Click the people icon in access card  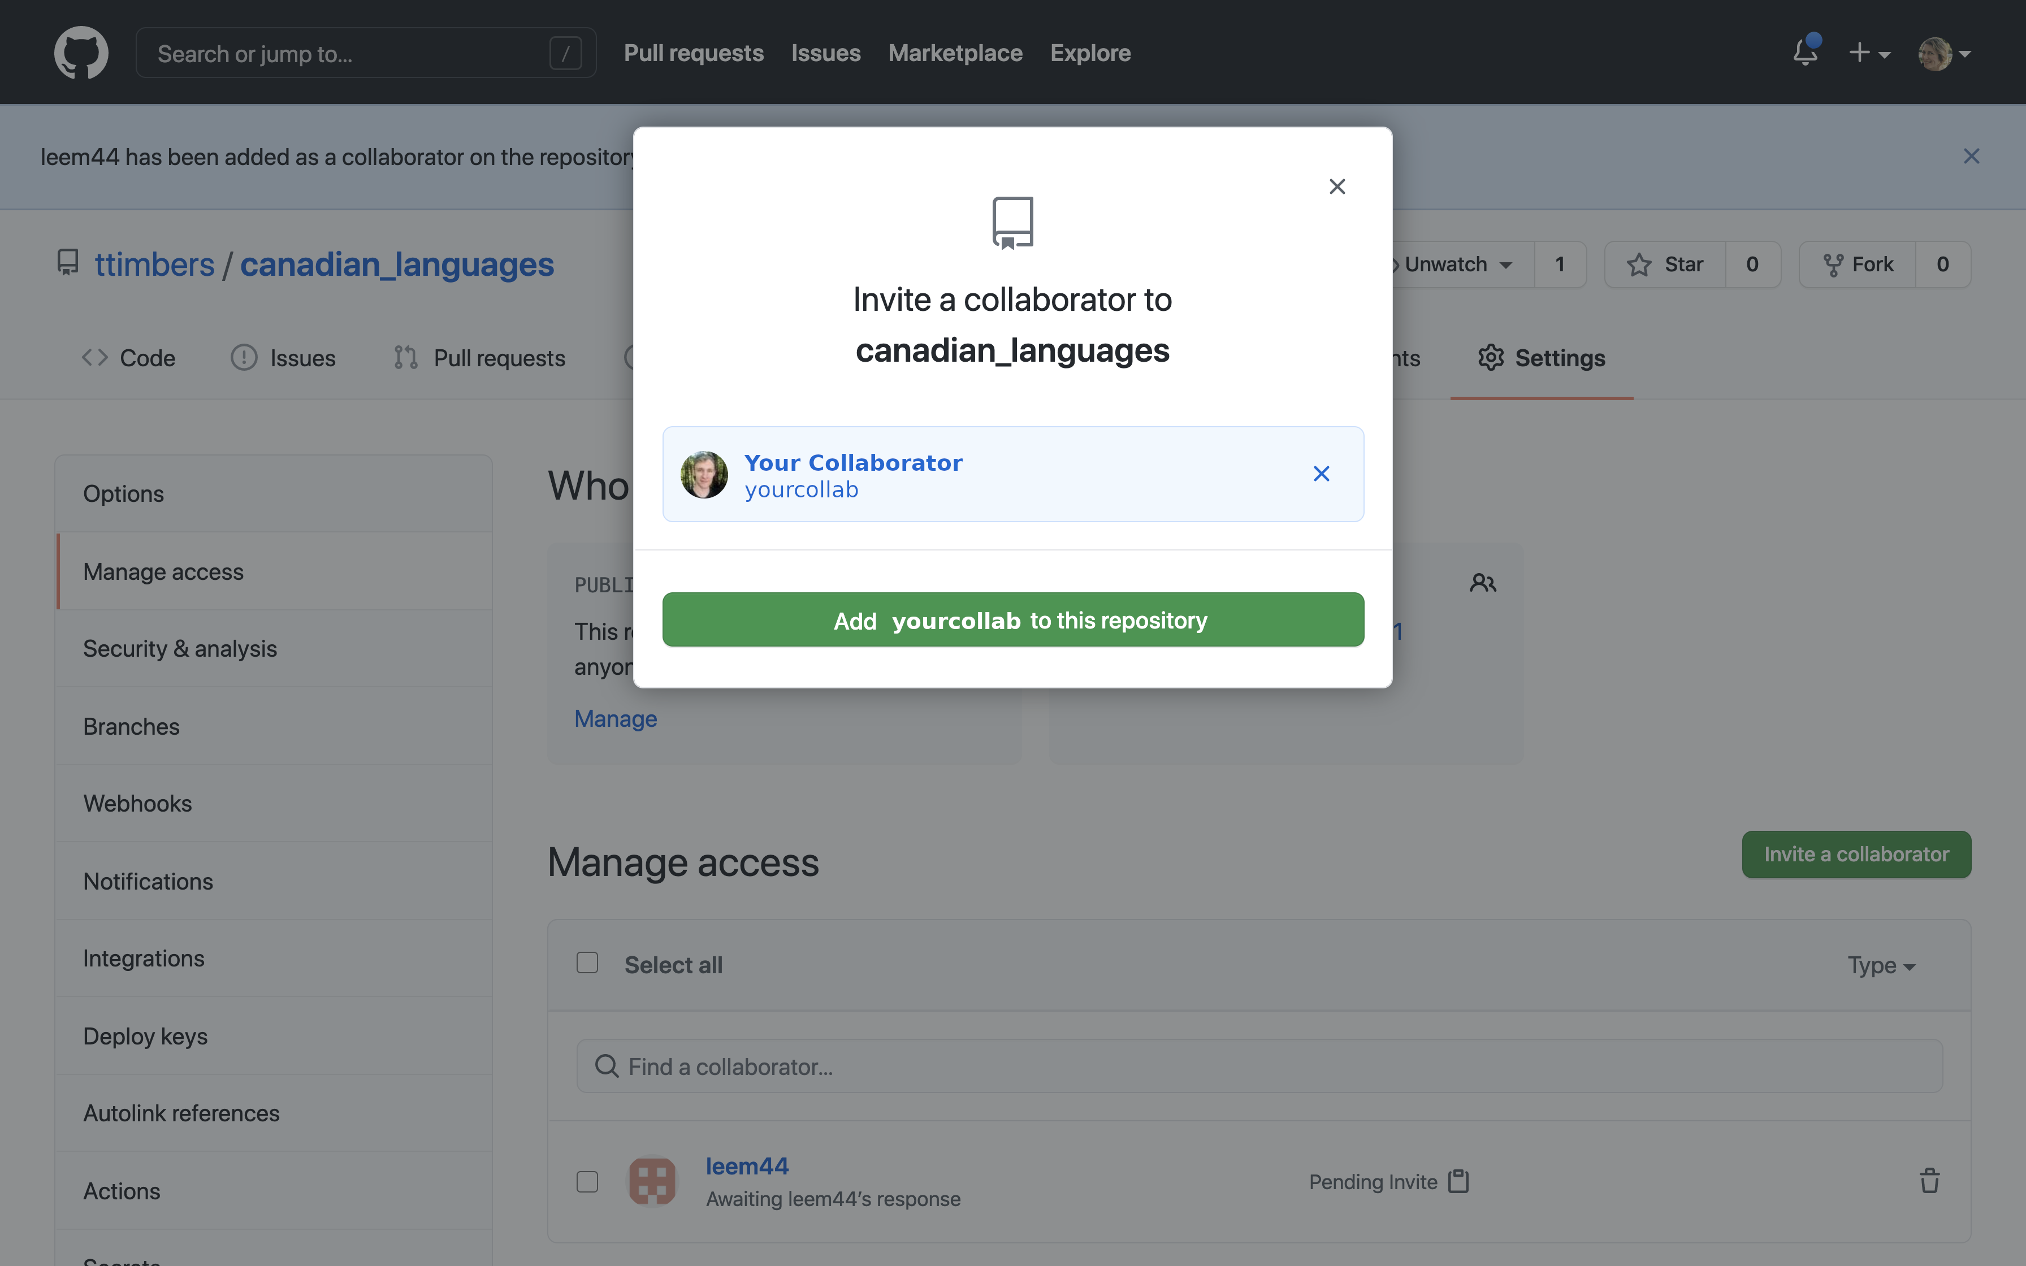(1483, 583)
